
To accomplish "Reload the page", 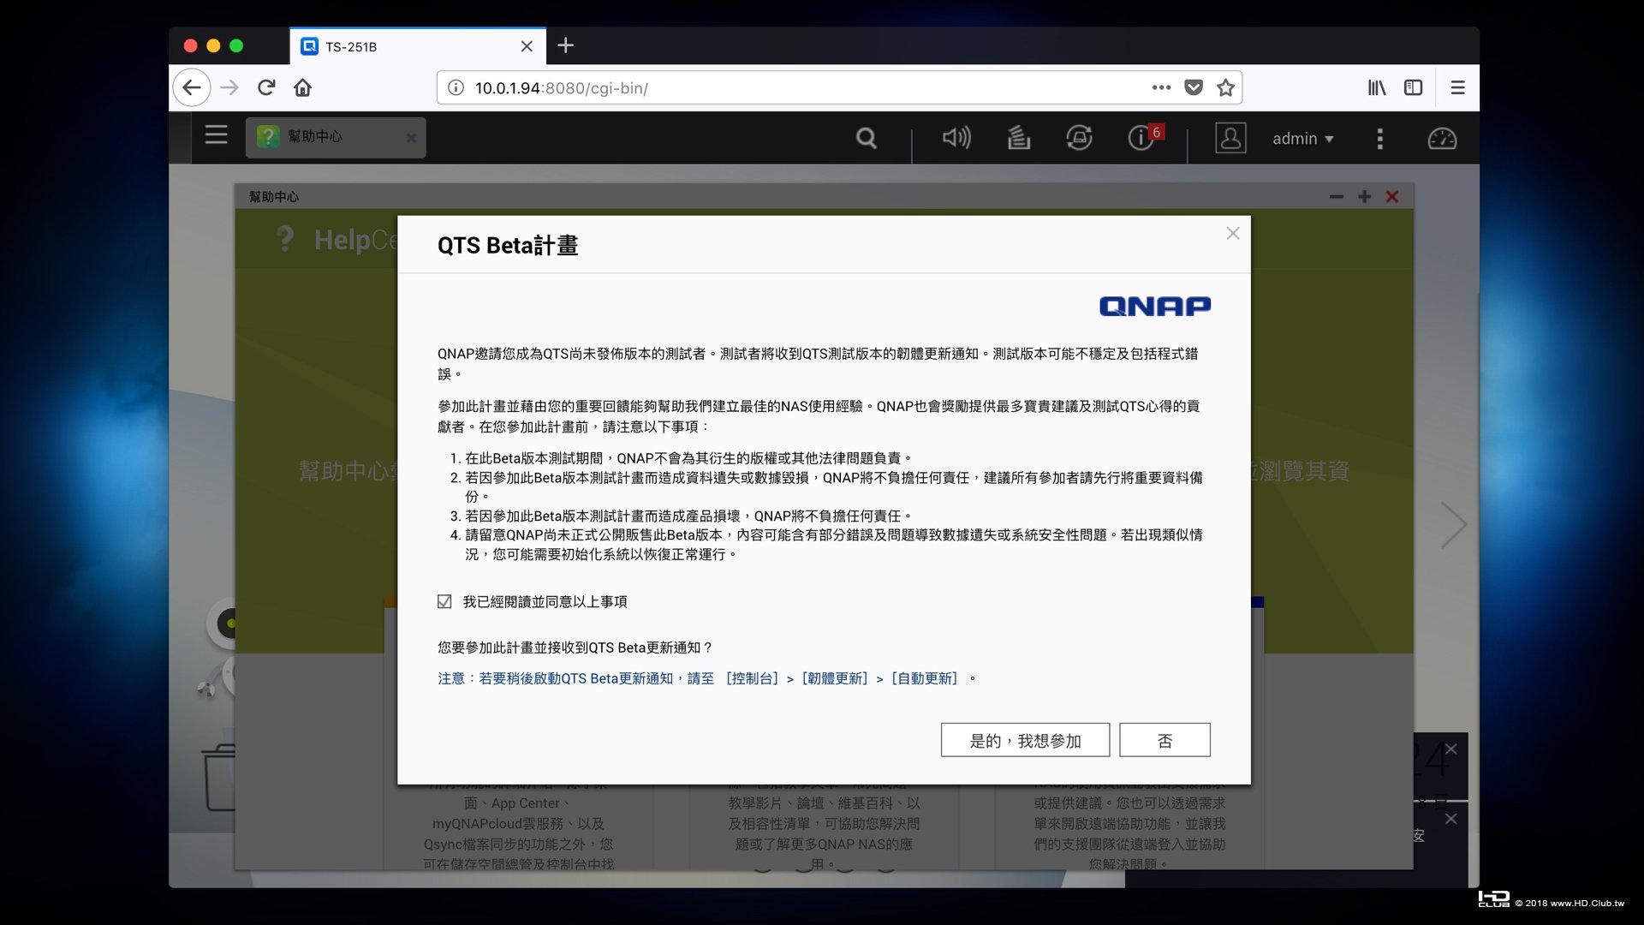I will 266,87.
